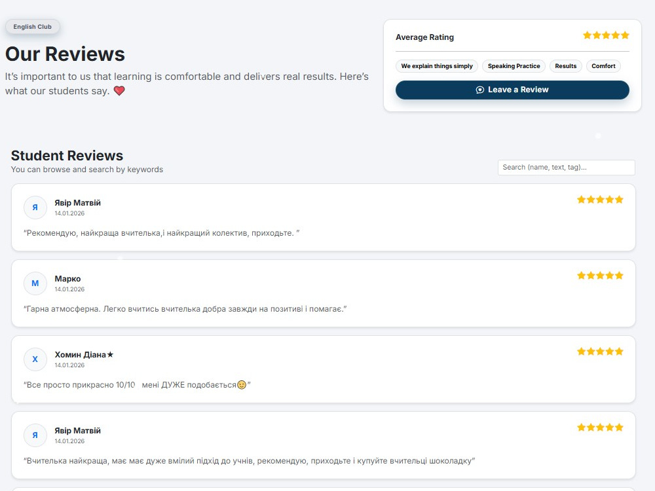Click name 'Явір Матвій' in the 'Рекомендую' review
This screenshot has height=491, width=655.
pos(78,203)
